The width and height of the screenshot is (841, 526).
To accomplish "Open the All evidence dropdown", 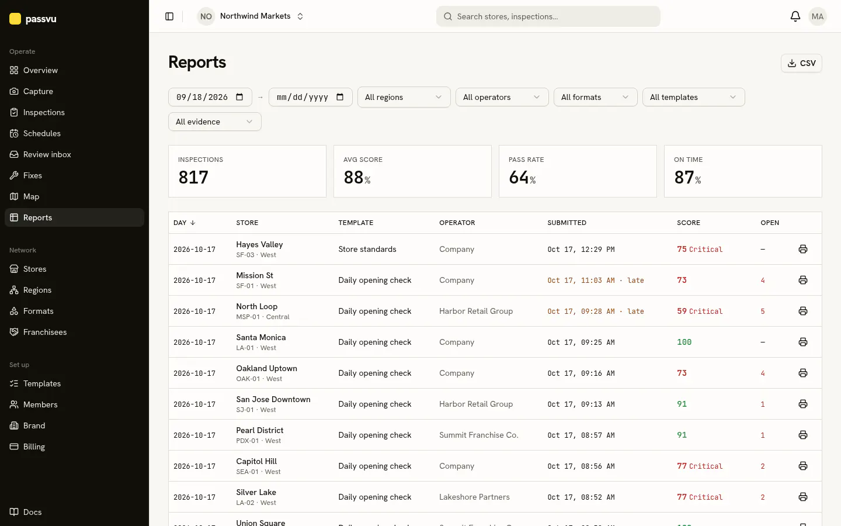I will point(214,122).
